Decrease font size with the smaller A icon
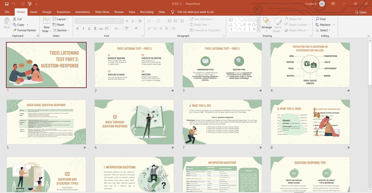Image resolution: width=372 pixels, height=193 pixels. [133, 21]
